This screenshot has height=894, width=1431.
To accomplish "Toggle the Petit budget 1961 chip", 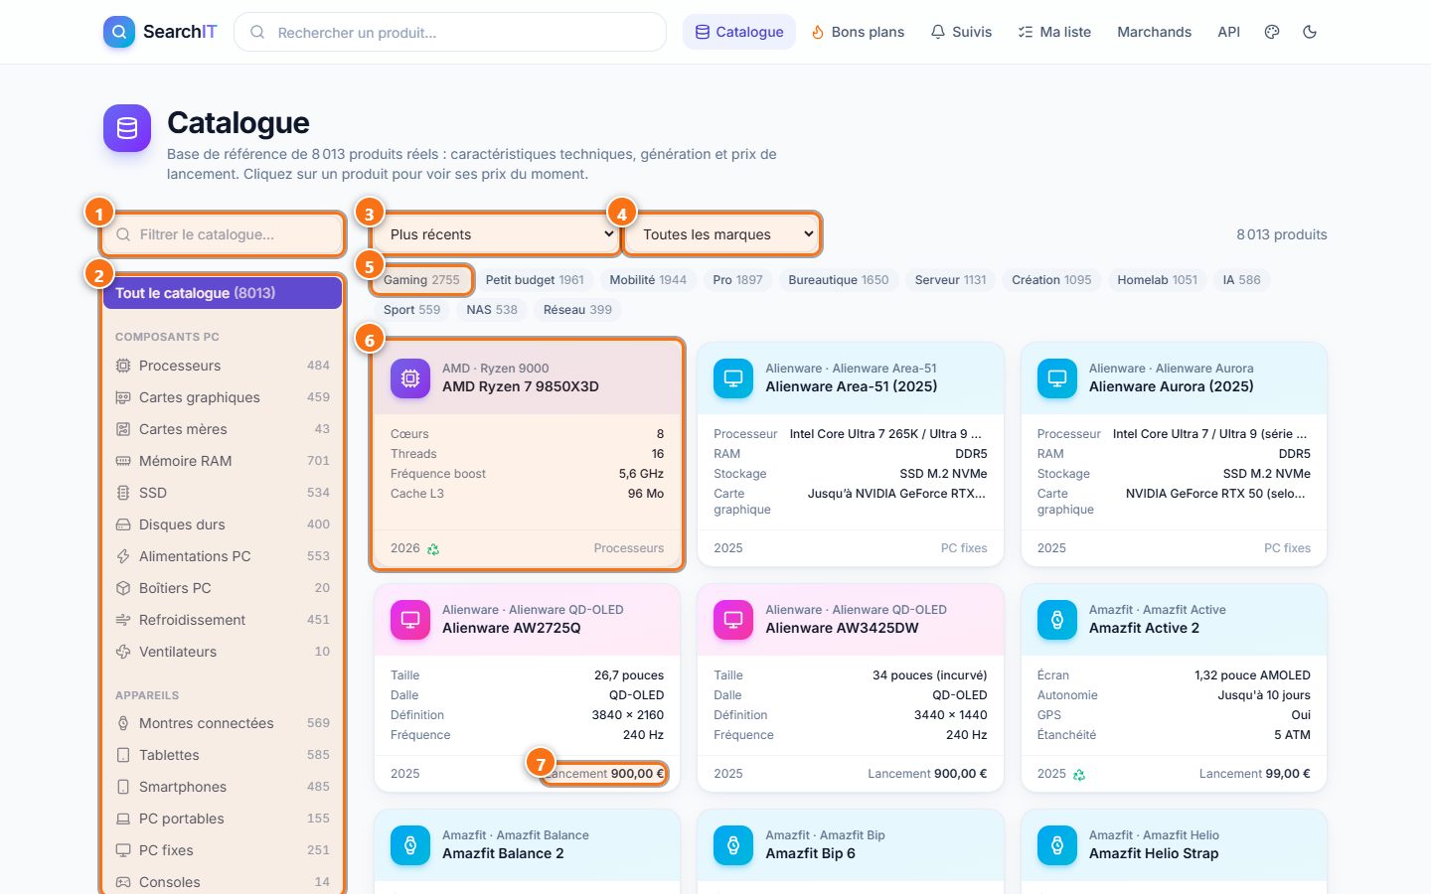I will pos(535,280).
